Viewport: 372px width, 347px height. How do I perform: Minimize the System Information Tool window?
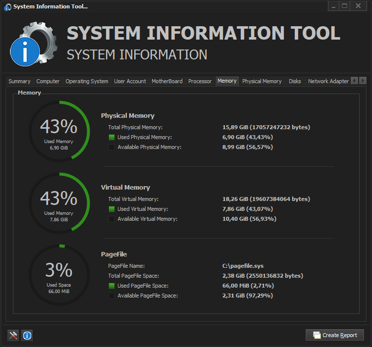333,6
